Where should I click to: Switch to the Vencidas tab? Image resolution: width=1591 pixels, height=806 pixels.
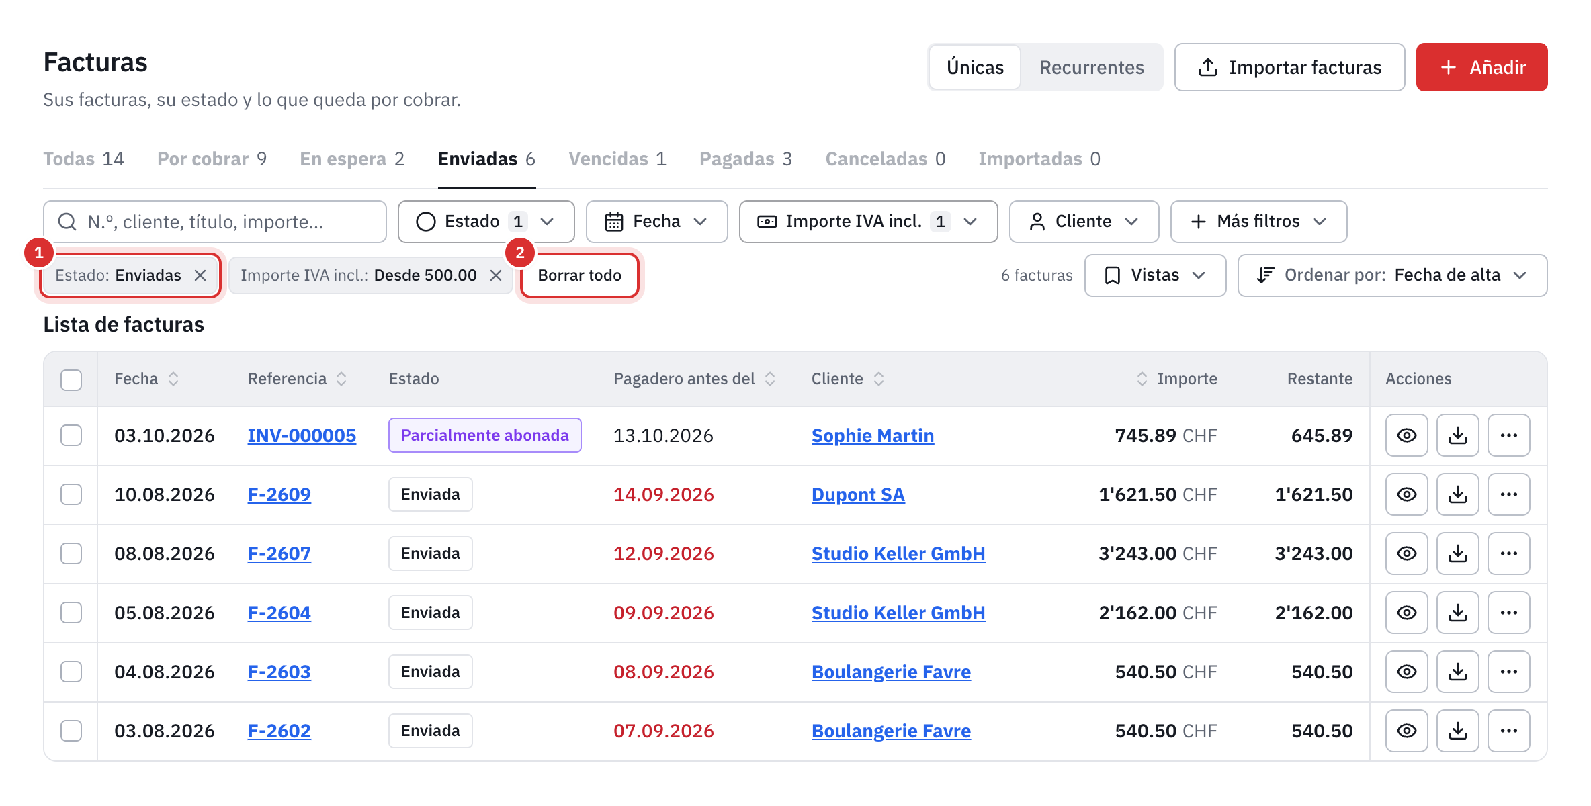[x=617, y=159]
